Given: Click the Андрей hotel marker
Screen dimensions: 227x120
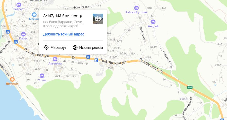Looking at the screenshot, I should click(x=153, y=22).
